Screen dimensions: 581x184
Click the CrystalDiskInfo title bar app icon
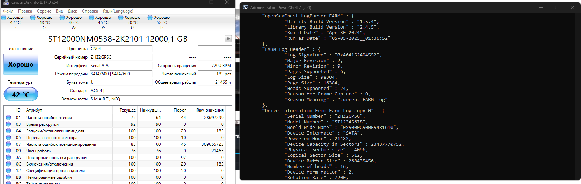pyautogui.click(x=6, y=2)
